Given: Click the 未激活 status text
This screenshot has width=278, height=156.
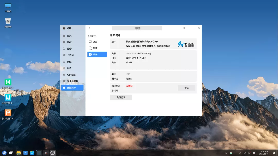Looking at the screenshot, I should tap(129, 86).
